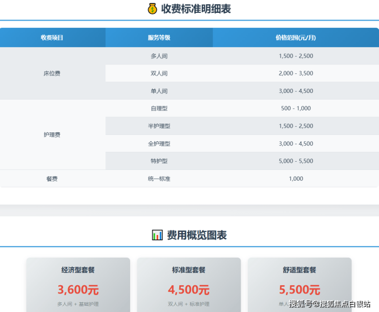Select the 护理费 category cell
The width and height of the screenshot is (379, 312).
click(x=52, y=134)
